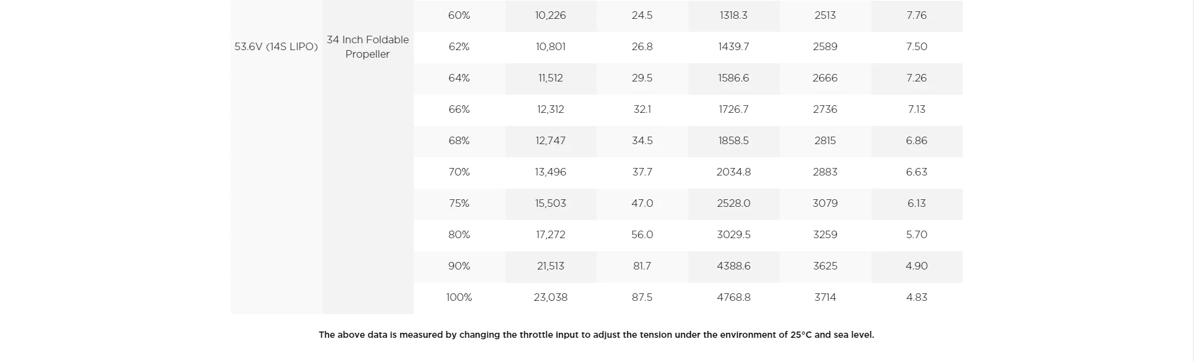The height and width of the screenshot is (361, 1194).
Task: Click thrust value 21,513
Action: [551, 266]
